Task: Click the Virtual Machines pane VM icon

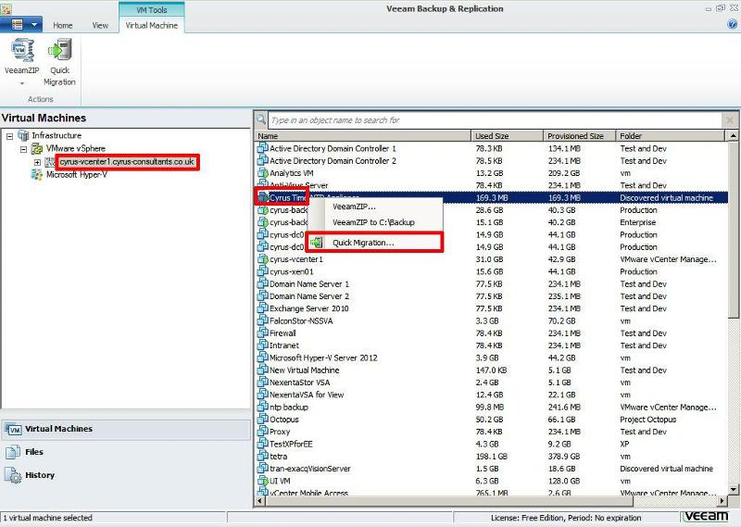Action: 14,429
